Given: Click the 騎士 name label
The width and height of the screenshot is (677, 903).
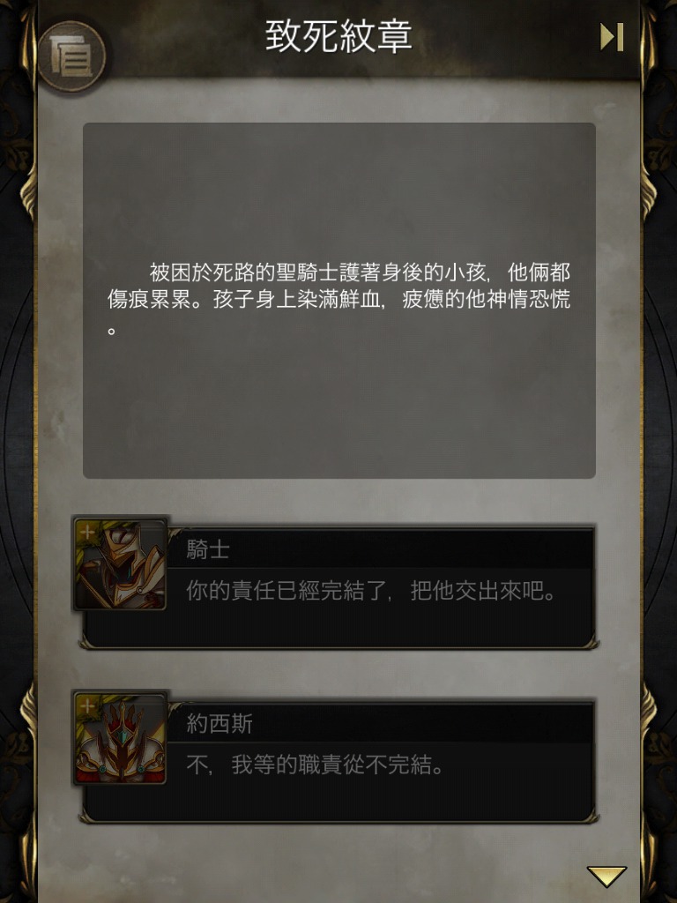Looking at the screenshot, I should coord(208,549).
